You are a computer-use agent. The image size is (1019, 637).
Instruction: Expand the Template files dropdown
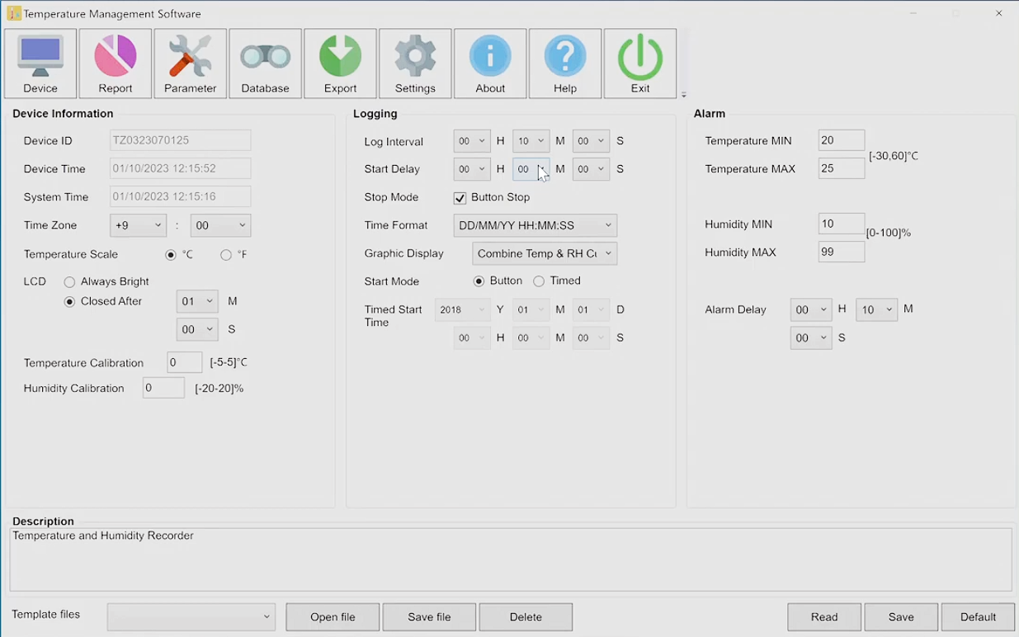(x=191, y=616)
